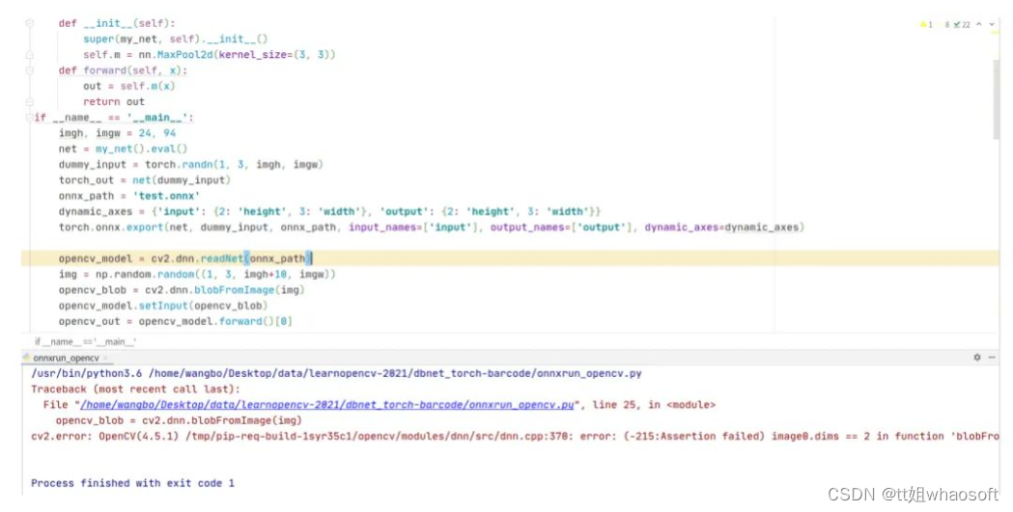Click the 'imgh, imgw = 24, 94' line

click(117, 133)
